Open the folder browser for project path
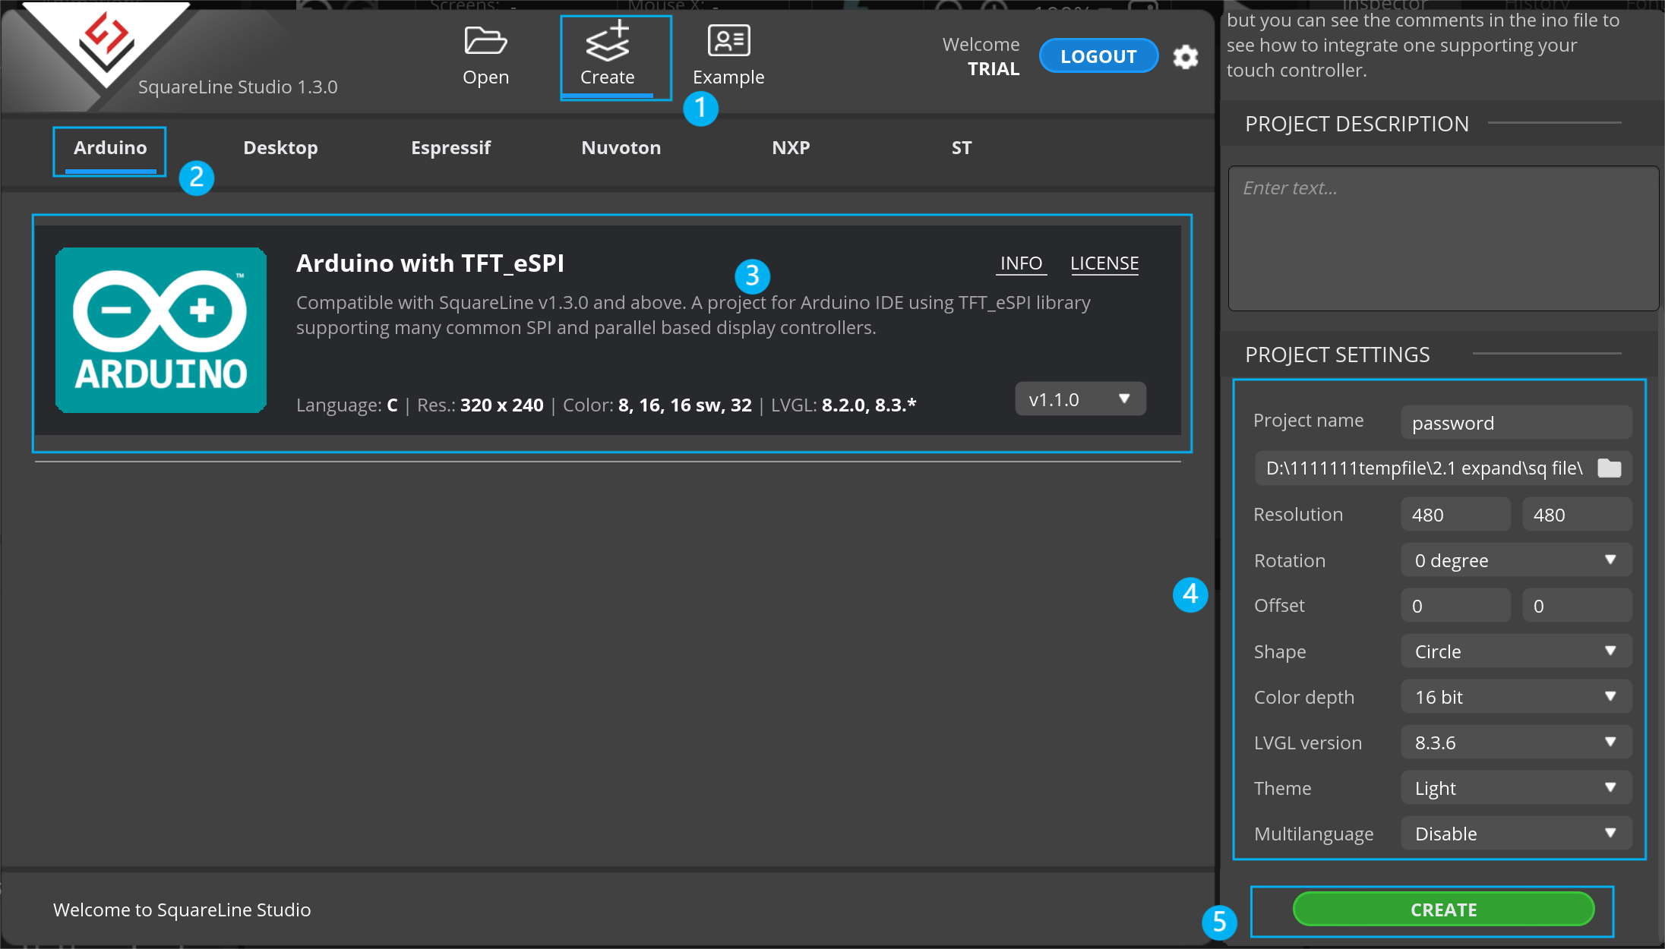 (x=1610, y=468)
